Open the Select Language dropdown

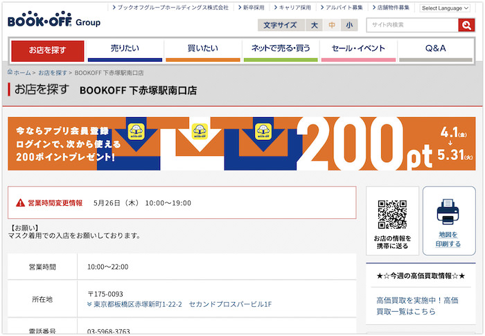tap(445, 8)
